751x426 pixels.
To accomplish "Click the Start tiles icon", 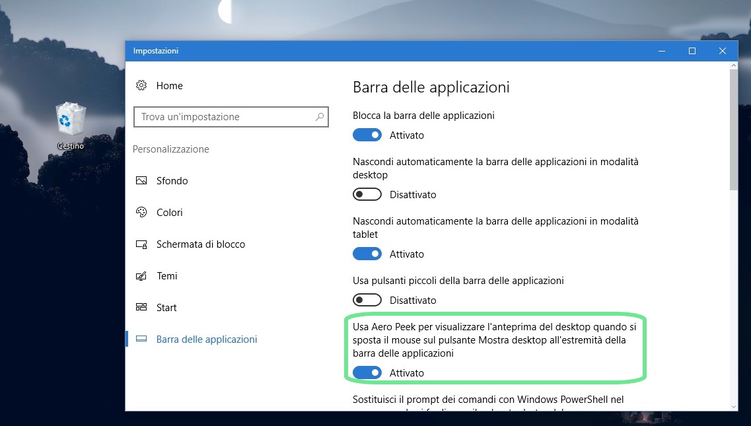I will click(141, 308).
